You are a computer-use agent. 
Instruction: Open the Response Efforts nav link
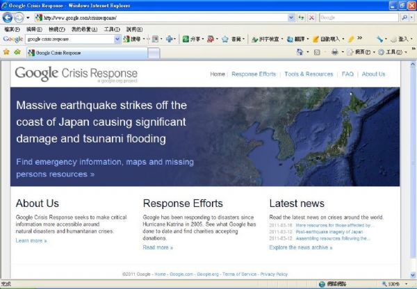coord(254,74)
